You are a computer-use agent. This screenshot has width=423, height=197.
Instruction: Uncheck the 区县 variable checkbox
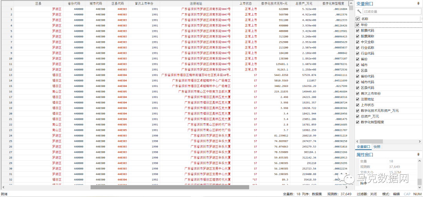358,71
